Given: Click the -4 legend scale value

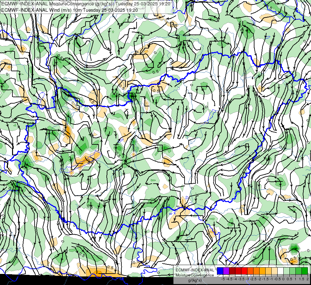Looking at the screenshot, I should [x=235, y=279].
